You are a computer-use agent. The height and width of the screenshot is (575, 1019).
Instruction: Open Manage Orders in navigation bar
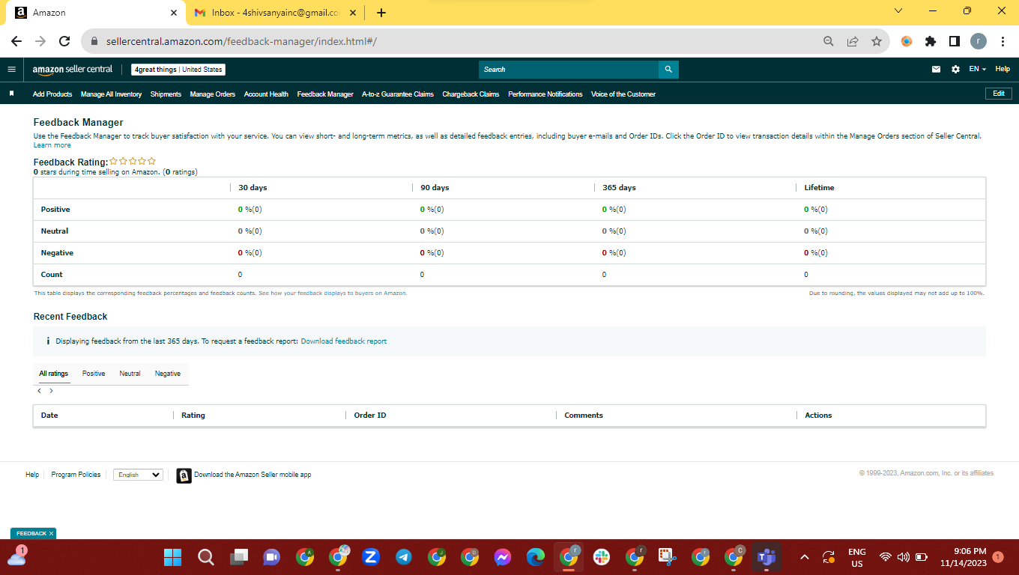pyautogui.click(x=213, y=94)
